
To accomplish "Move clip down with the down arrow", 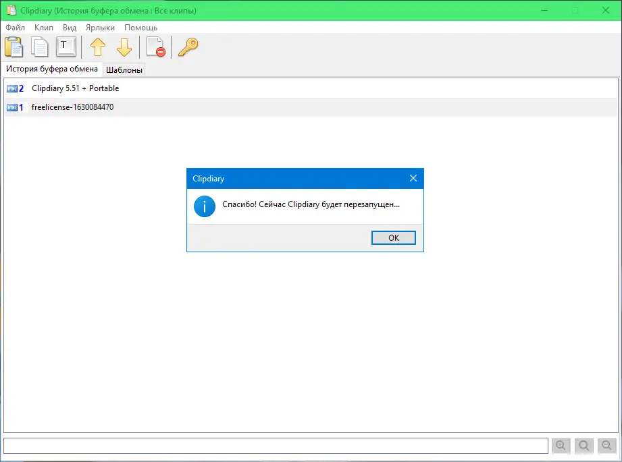I will (124, 47).
